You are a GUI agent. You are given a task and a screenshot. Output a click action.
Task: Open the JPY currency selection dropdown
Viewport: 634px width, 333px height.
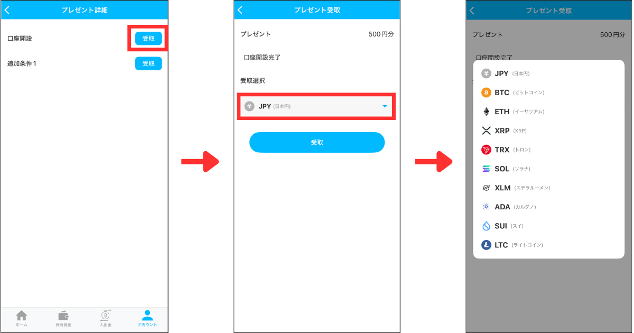pos(315,106)
